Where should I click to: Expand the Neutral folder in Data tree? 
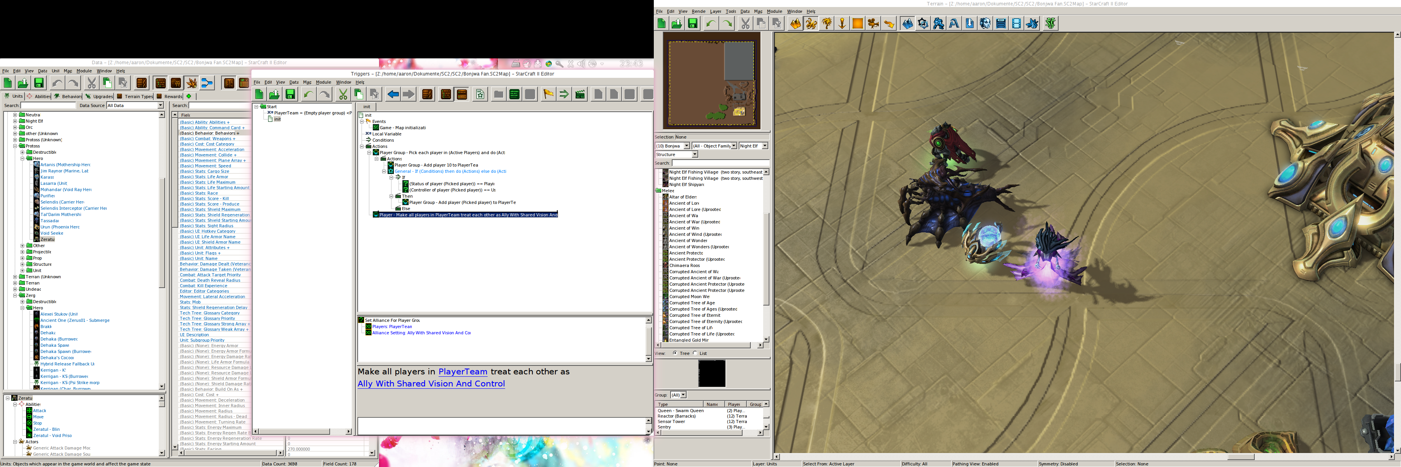pyautogui.click(x=15, y=115)
